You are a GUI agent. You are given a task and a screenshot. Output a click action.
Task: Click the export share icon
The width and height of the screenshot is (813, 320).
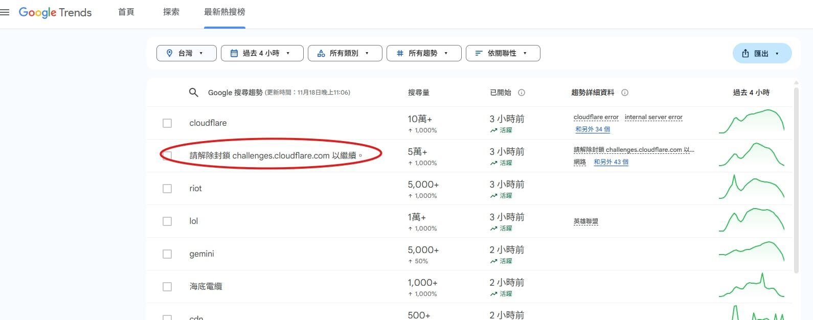(746, 53)
